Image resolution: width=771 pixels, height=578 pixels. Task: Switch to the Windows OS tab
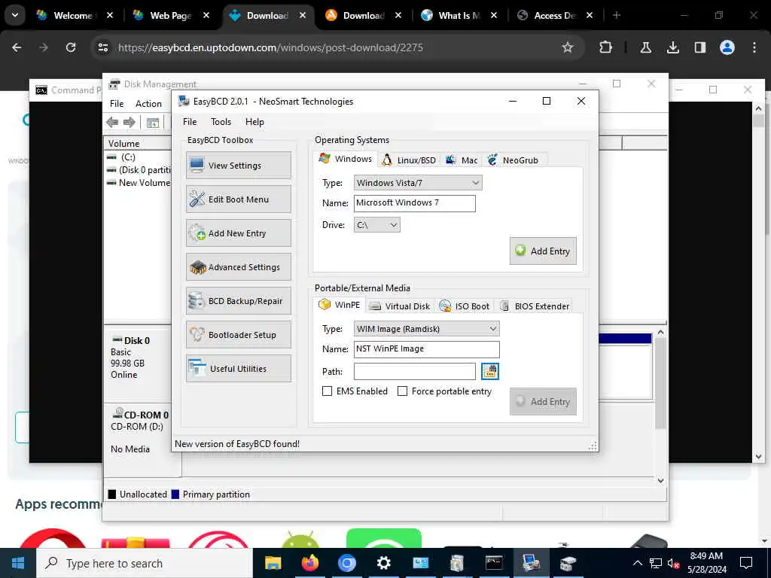(345, 159)
